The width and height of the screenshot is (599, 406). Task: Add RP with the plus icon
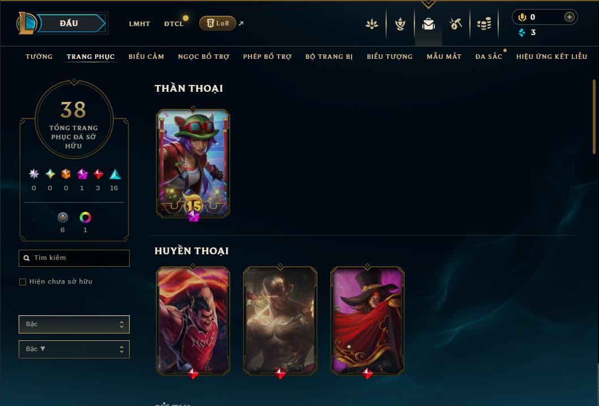(569, 17)
